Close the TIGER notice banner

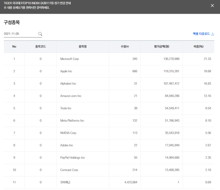point(212,6)
